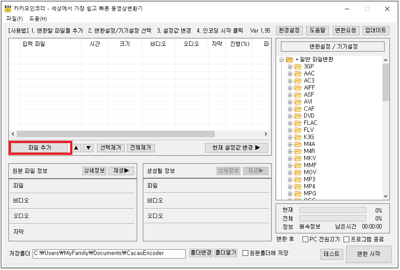Select the K3G folder icon
The image size is (400, 270).
click(298, 137)
